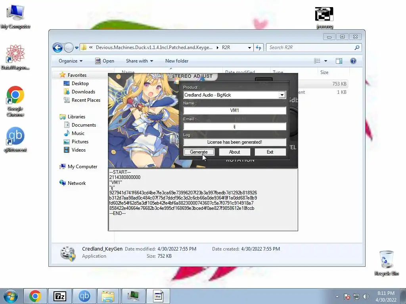Screen dimensions: 406x304
Task: Click the Generate button in keygen
Action: coord(199,152)
